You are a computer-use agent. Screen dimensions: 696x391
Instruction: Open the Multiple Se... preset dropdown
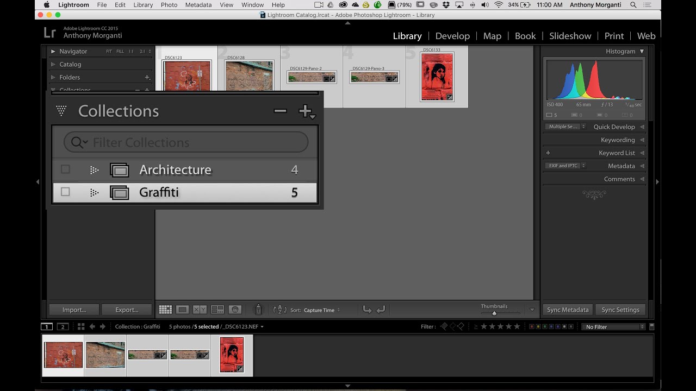point(565,127)
